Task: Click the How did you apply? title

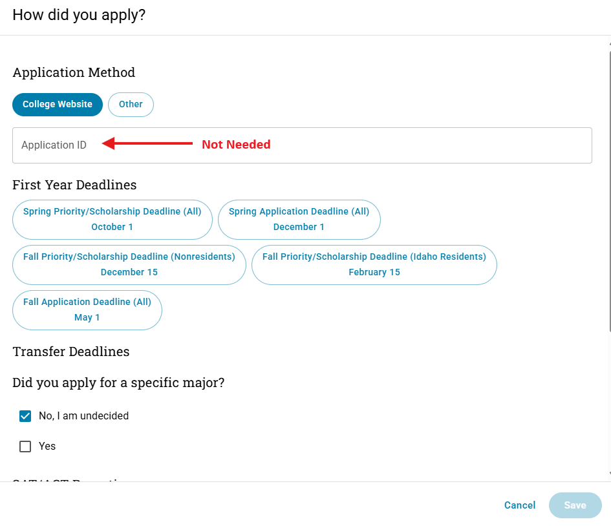Action: [x=79, y=15]
